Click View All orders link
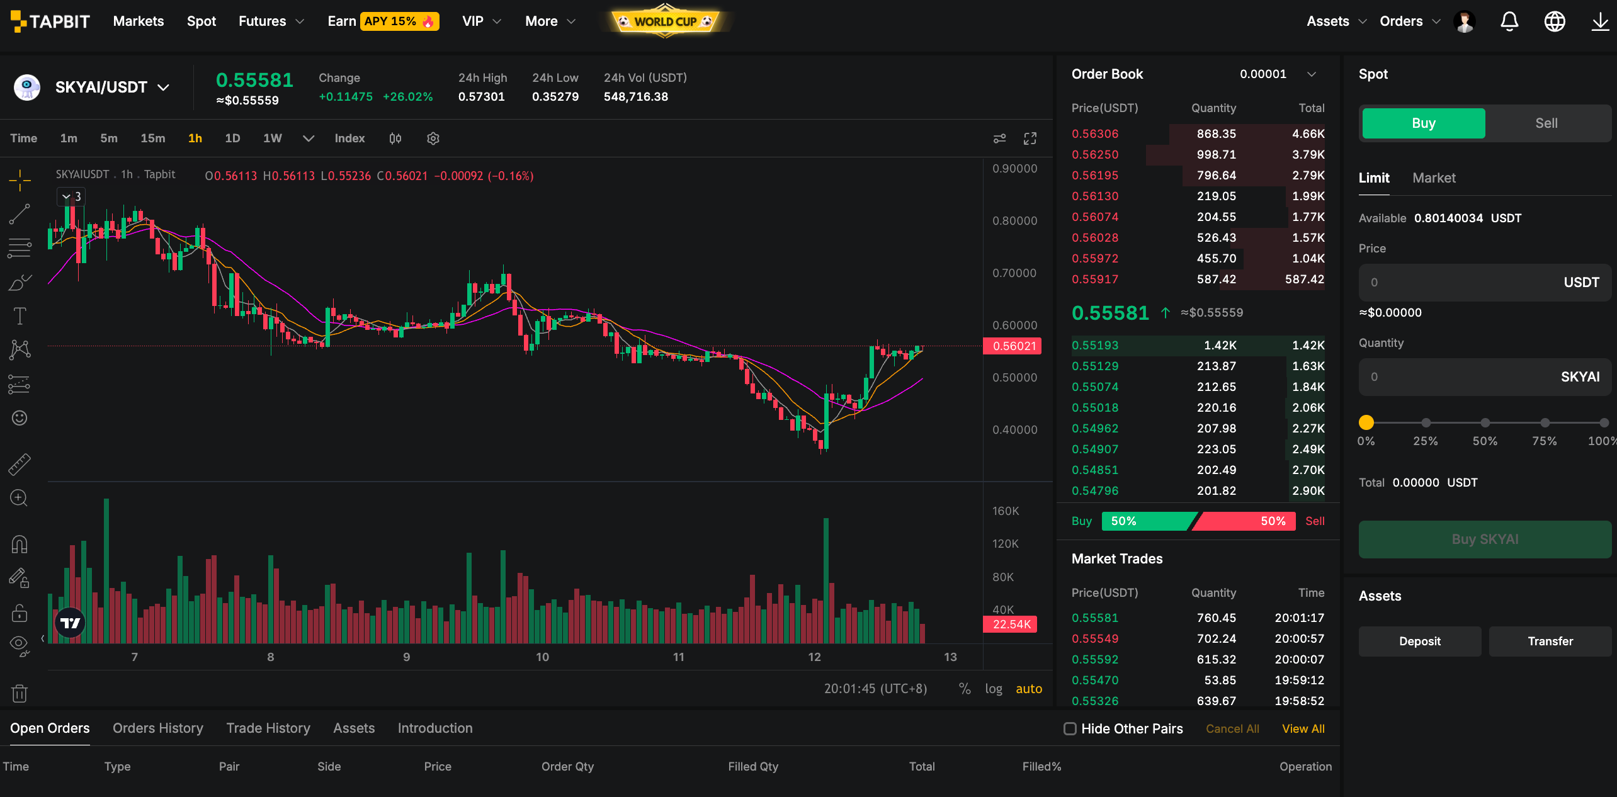Image resolution: width=1617 pixels, height=797 pixels. pyautogui.click(x=1303, y=728)
